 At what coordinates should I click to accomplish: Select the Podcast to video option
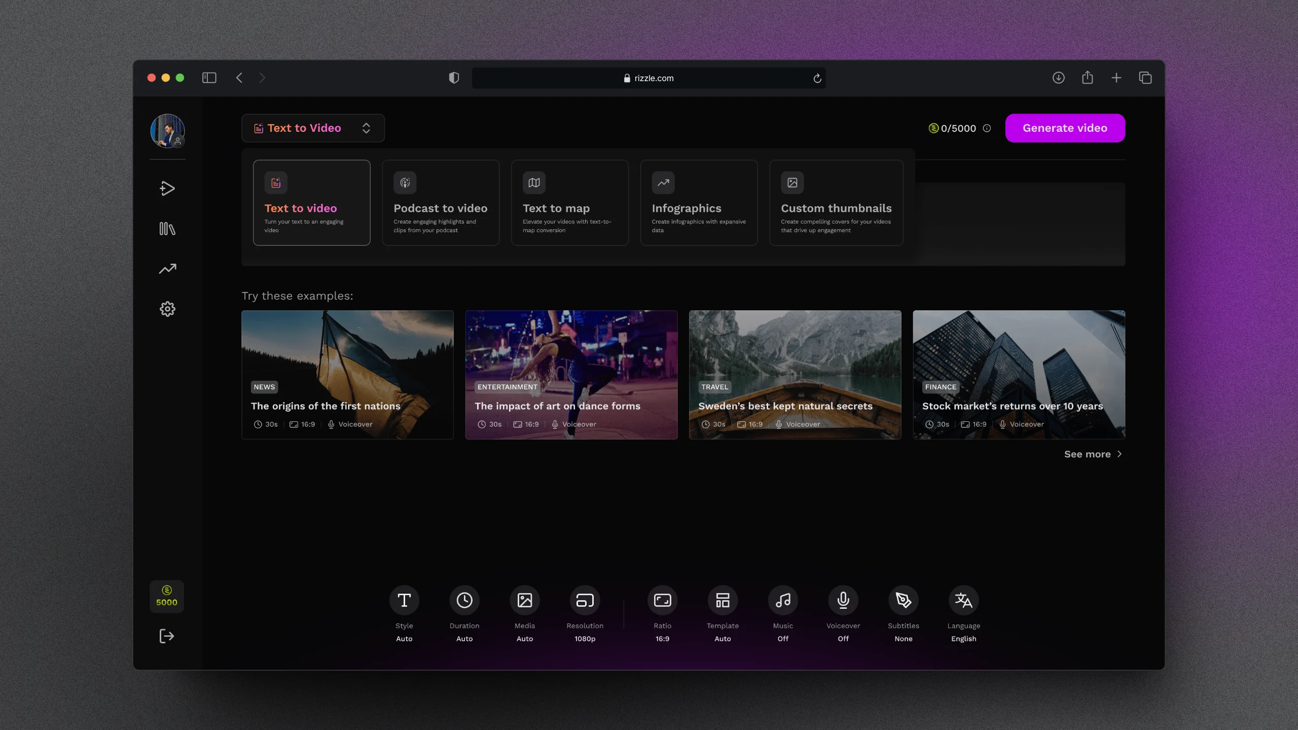(441, 203)
